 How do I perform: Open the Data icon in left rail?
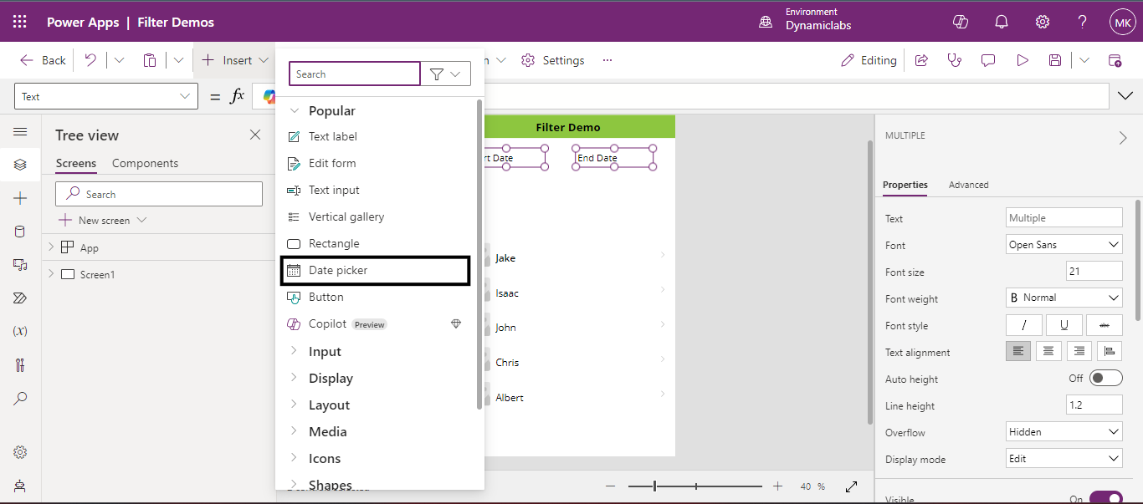click(x=20, y=232)
